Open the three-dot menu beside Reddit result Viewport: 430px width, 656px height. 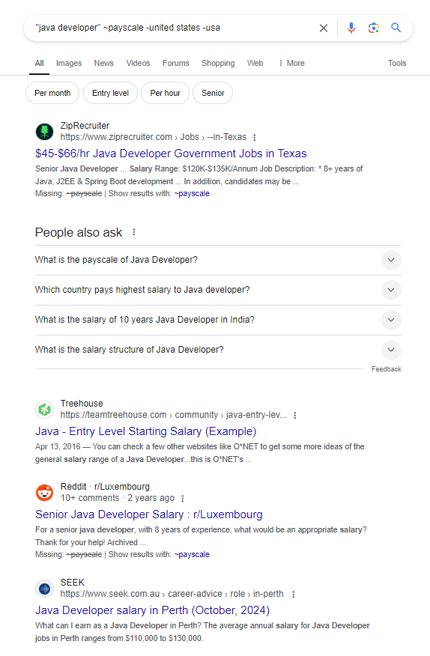182,498
